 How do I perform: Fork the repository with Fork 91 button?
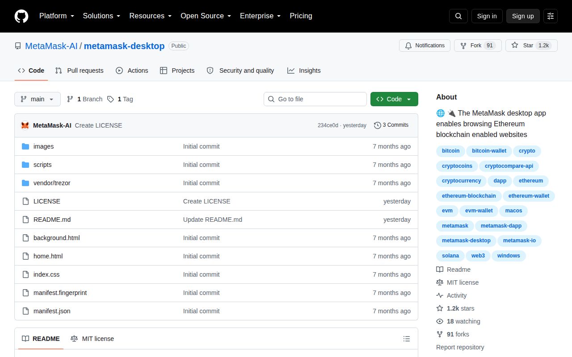478,46
